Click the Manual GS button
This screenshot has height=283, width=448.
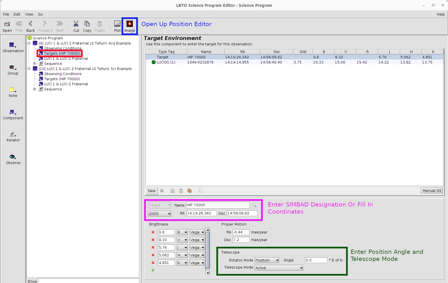(431, 191)
